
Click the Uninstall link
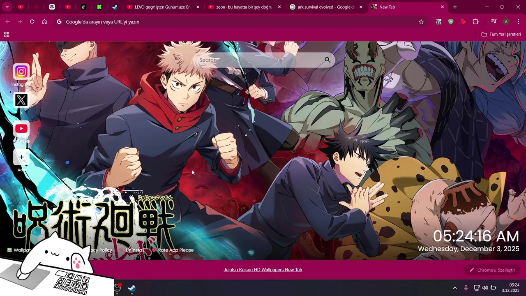coord(132,250)
